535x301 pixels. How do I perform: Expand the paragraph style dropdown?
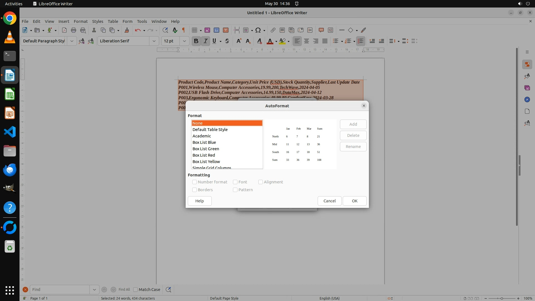tap(72, 41)
